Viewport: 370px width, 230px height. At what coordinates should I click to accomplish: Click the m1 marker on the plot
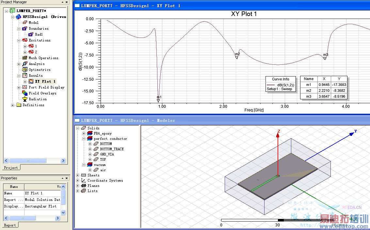pyautogui.click(x=158, y=100)
